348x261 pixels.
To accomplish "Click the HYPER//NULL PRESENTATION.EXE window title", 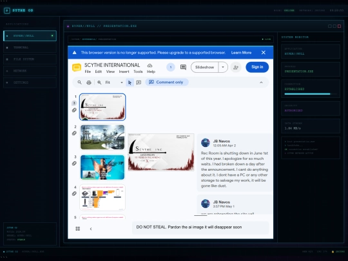I will coord(104,26).
